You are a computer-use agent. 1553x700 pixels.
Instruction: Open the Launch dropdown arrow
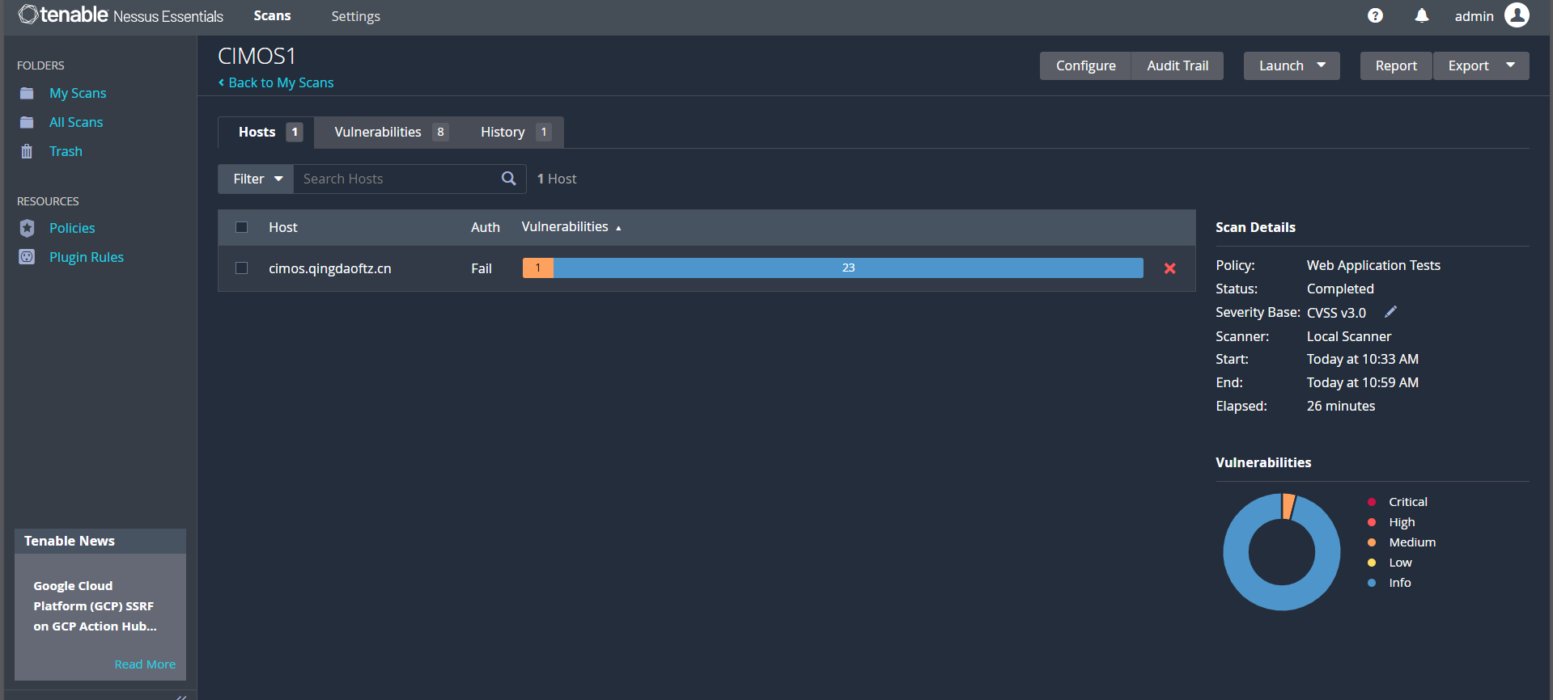pyautogui.click(x=1322, y=65)
